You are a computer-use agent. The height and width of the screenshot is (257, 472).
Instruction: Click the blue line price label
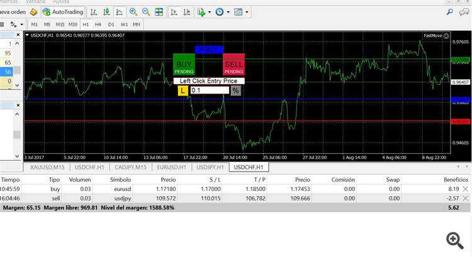click(461, 100)
